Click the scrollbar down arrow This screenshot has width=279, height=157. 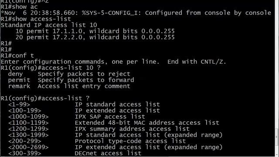point(277,154)
